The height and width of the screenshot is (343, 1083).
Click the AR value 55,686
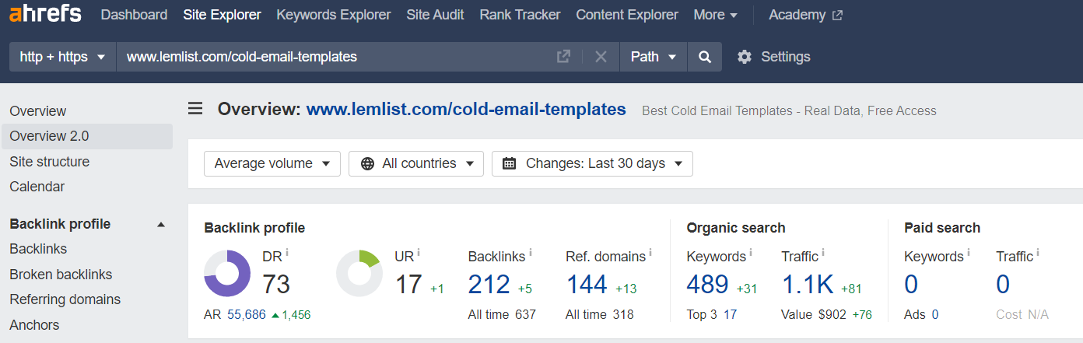pos(247,314)
